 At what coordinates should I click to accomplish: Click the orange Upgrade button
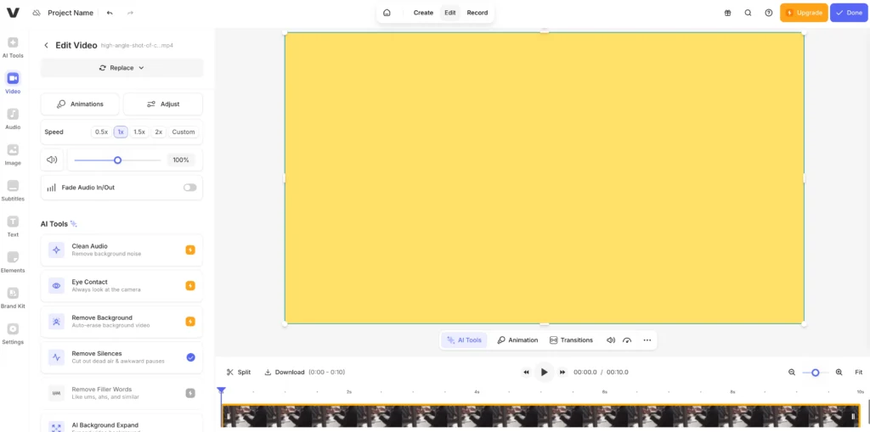click(803, 13)
